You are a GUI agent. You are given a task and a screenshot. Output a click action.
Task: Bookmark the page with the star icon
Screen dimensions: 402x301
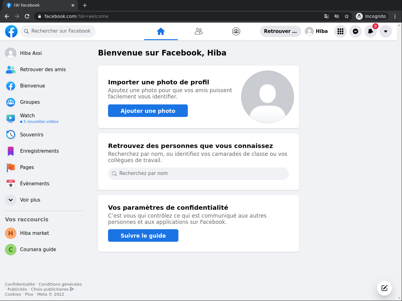pyautogui.click(x=347, y=16)
